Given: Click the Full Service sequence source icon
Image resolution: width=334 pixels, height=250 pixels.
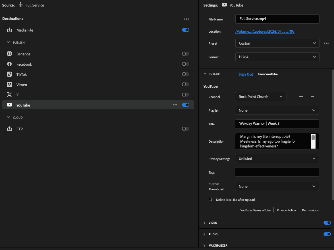Looking at the screenshot, I should tap(21, 5).
